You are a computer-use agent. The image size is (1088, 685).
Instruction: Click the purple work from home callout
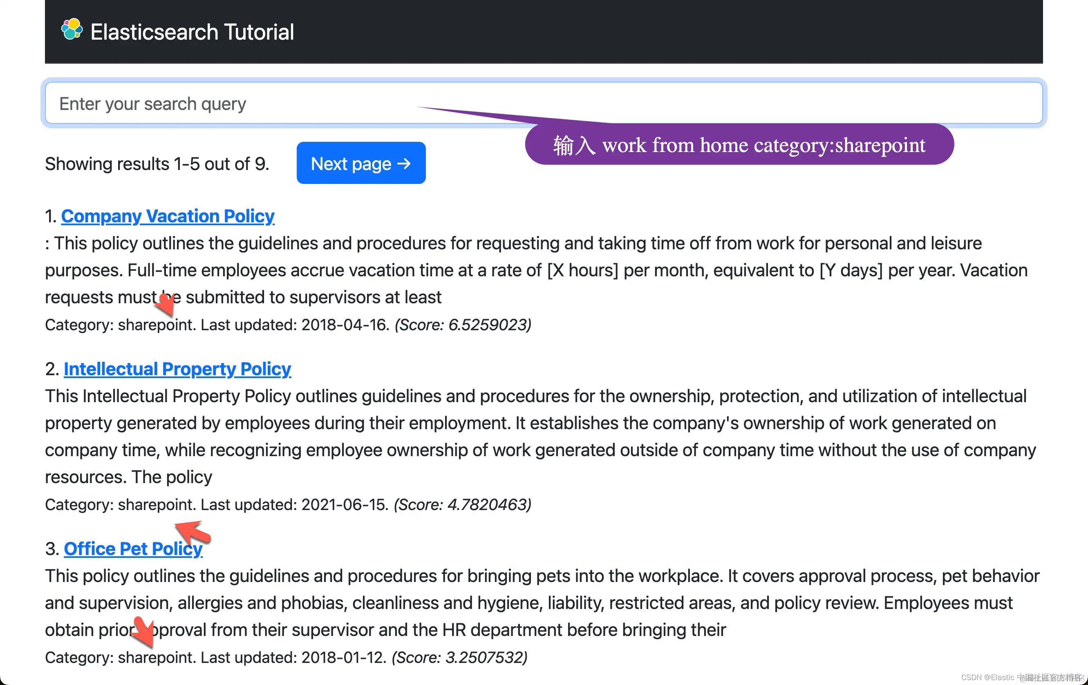(x=739, y=145)
